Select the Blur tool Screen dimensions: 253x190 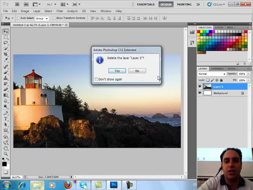click(x=6, y=101)
